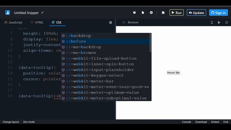Click the Hover Me button in preview
The height and width of the screenshot is (130, 231).
[173, 73]
